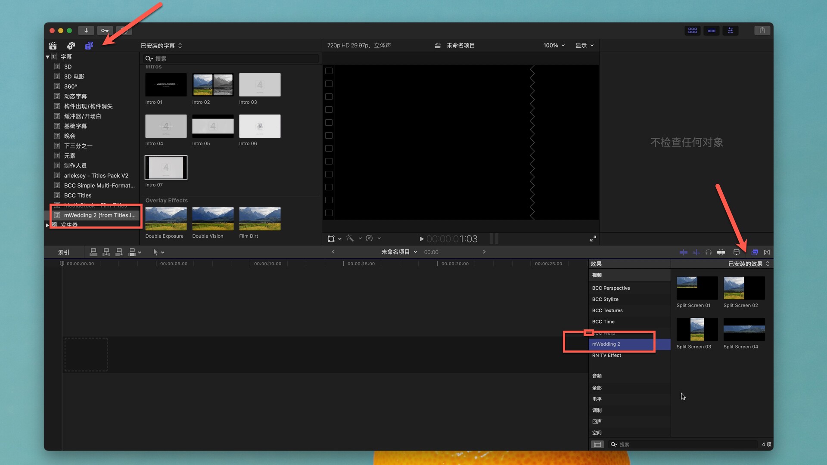
Task: Select the Film Dirt overlay thumbnail
Action: tap(260, 219)
